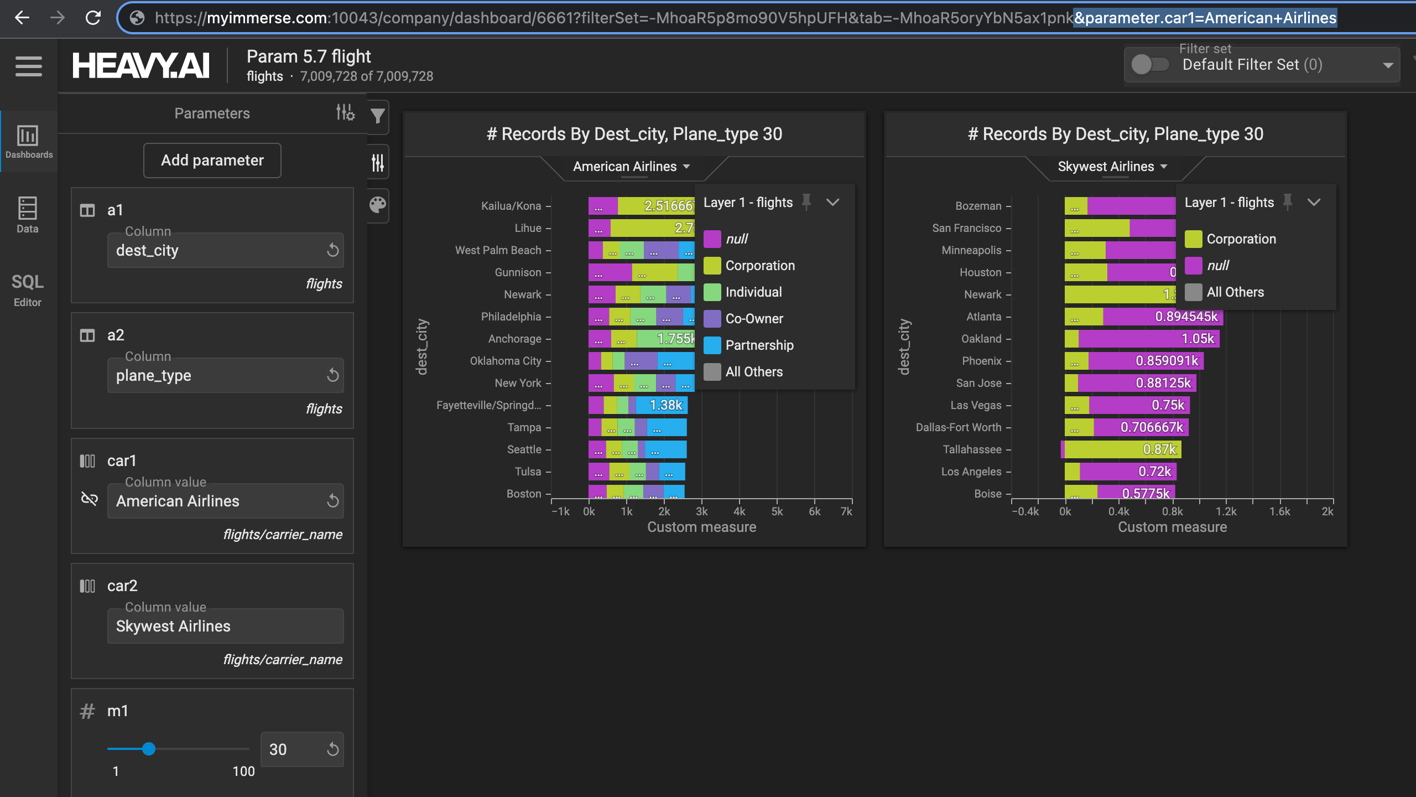Toggle Partnership legend item

[x=759, y=345]
